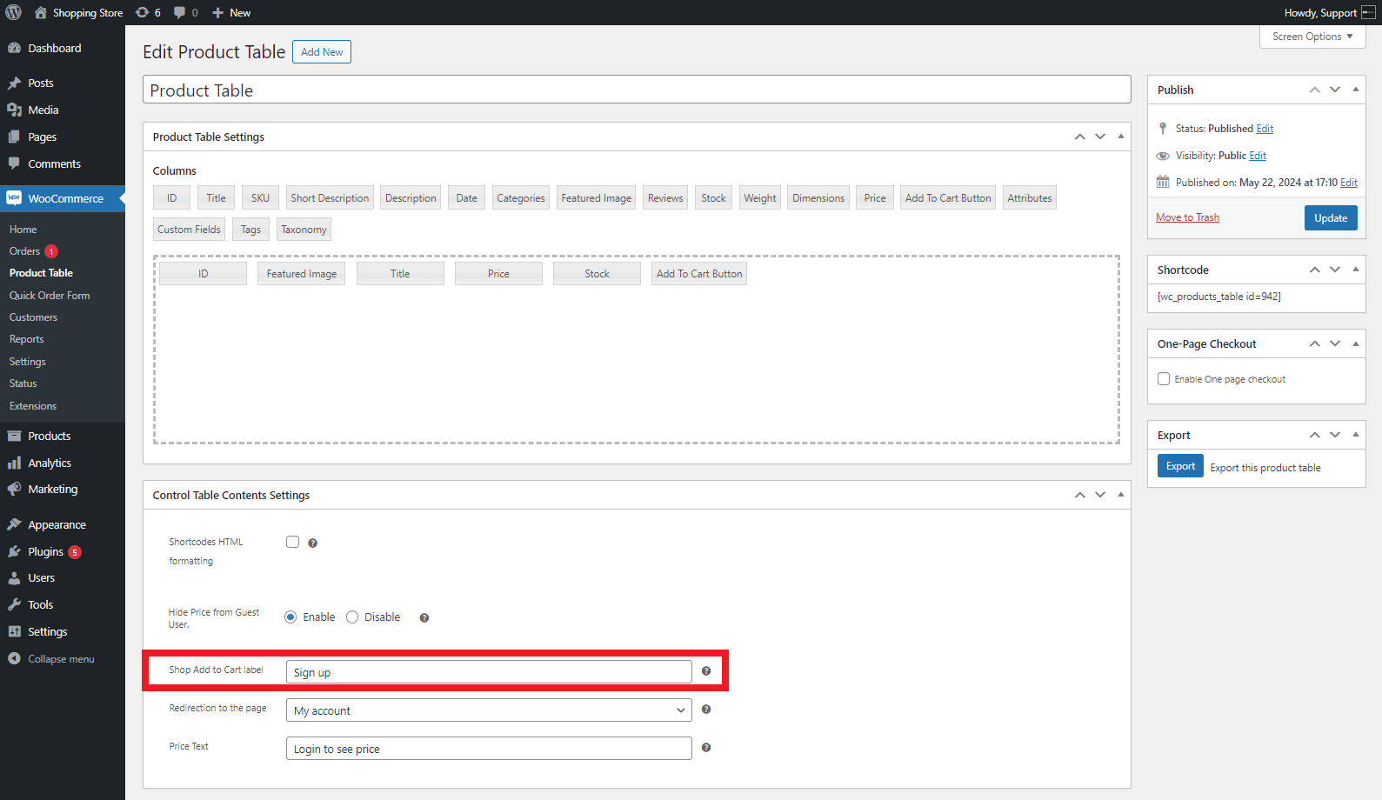Click Move to Trash link

[x=1187, y=217]
